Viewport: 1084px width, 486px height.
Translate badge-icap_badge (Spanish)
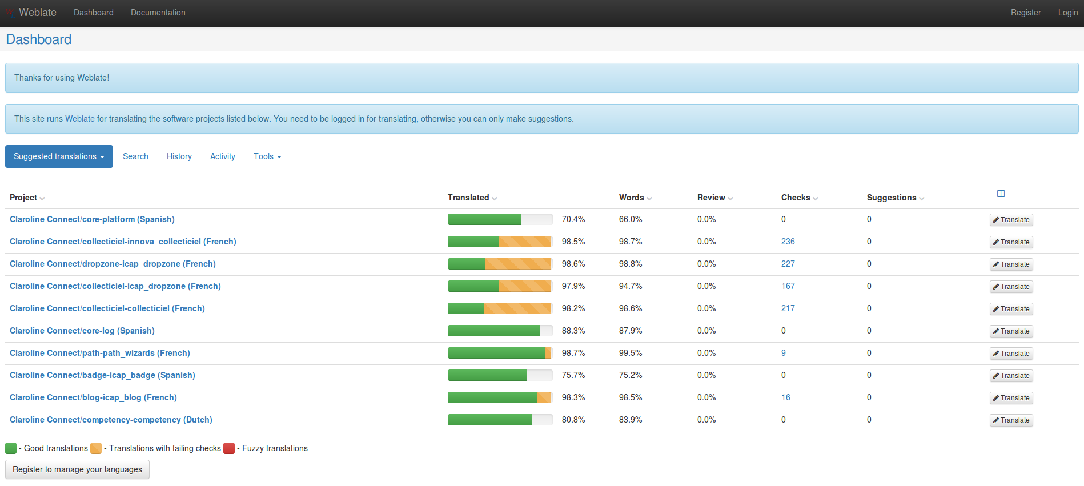point(1011,376)
